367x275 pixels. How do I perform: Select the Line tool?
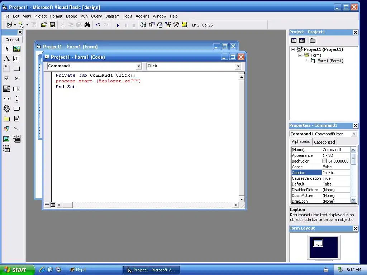16,129
